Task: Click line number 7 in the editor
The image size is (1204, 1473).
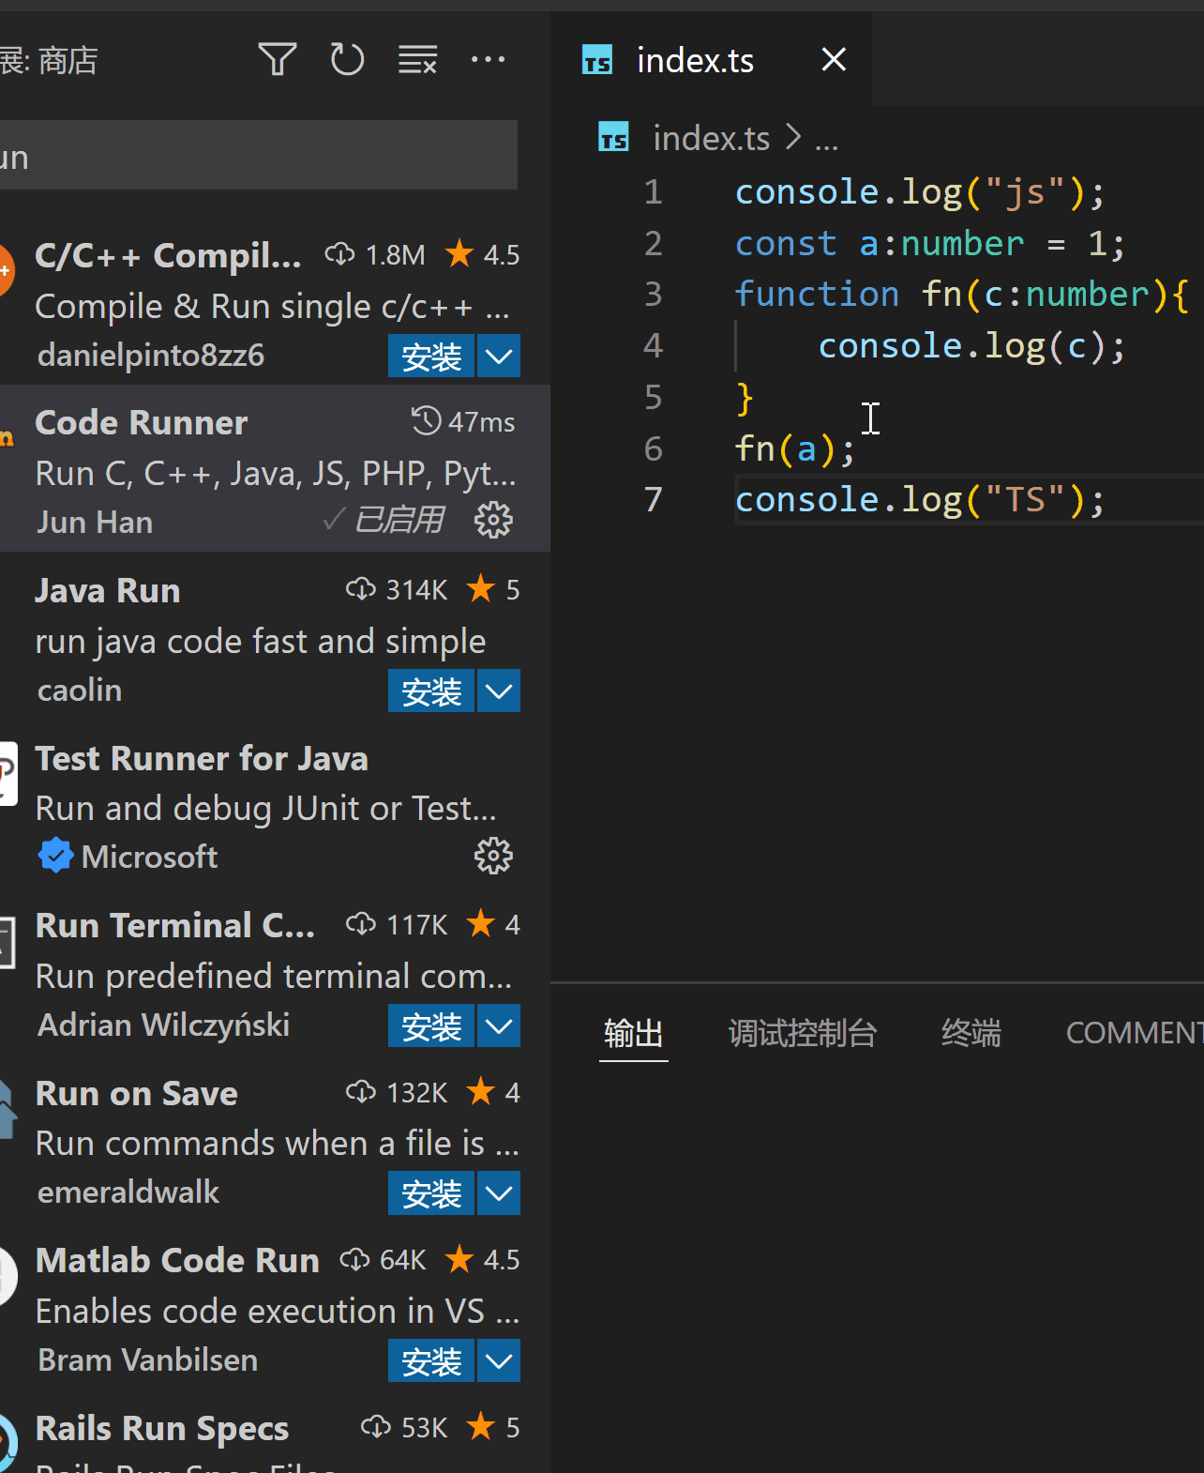Action: pos(654,500)
